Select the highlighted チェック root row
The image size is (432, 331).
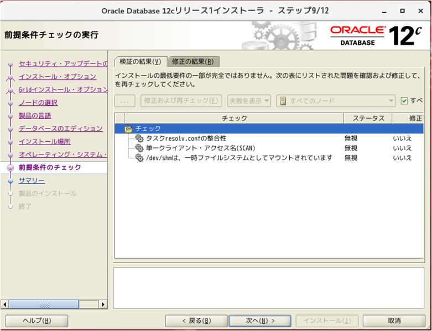coord(269,129)
